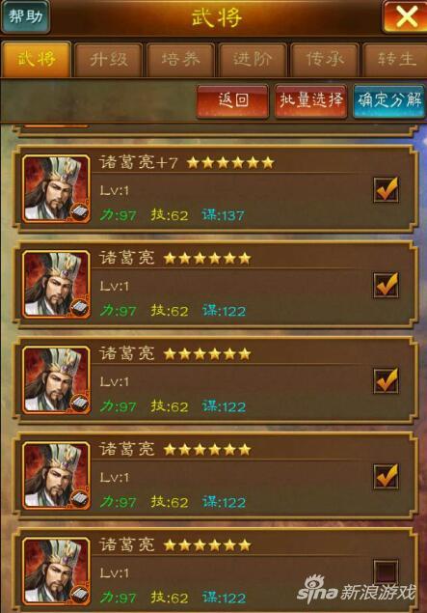Switch to the 升级 tab
This screenshot has height=613, width=427.
click(x=108, y=60)
